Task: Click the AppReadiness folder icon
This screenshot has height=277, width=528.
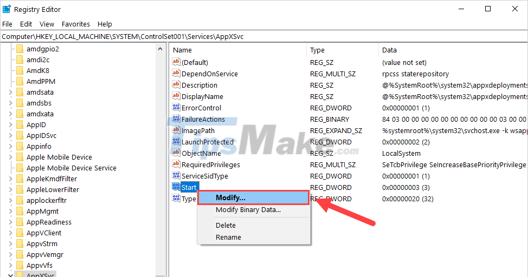Action: coord(20,222)
